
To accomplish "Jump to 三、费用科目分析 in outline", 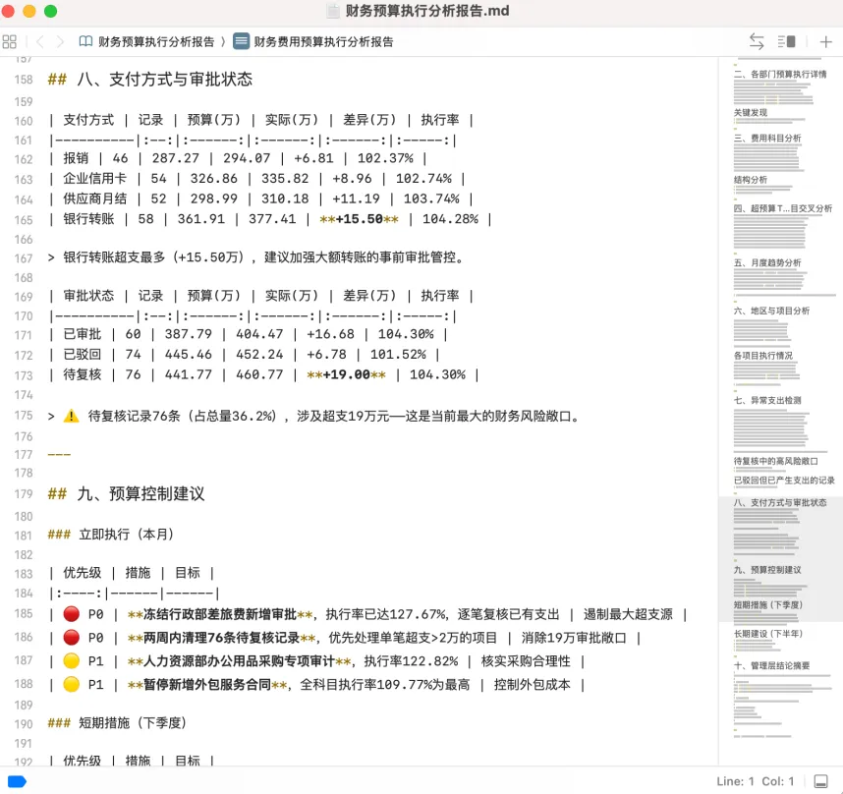I will [767, 139].
